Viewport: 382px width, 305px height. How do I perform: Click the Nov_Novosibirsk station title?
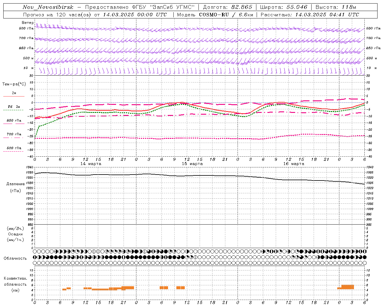[x=48, y=7]
